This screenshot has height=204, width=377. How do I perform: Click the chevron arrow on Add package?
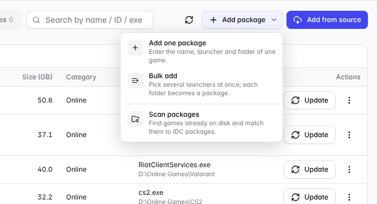[x=274, y=20]
